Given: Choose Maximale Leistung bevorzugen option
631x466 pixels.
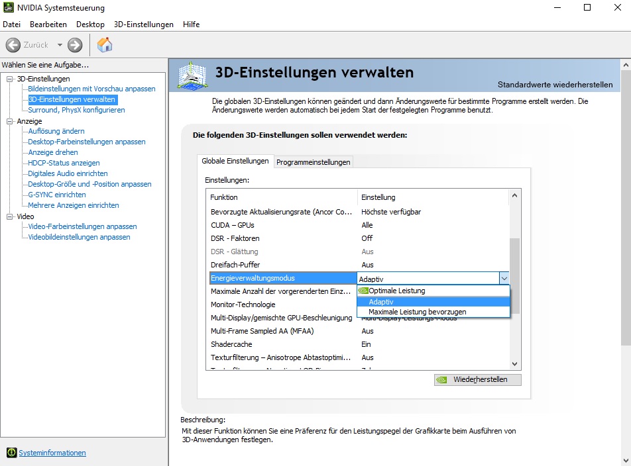Looking at the screenshot, I should click(433, 312).
